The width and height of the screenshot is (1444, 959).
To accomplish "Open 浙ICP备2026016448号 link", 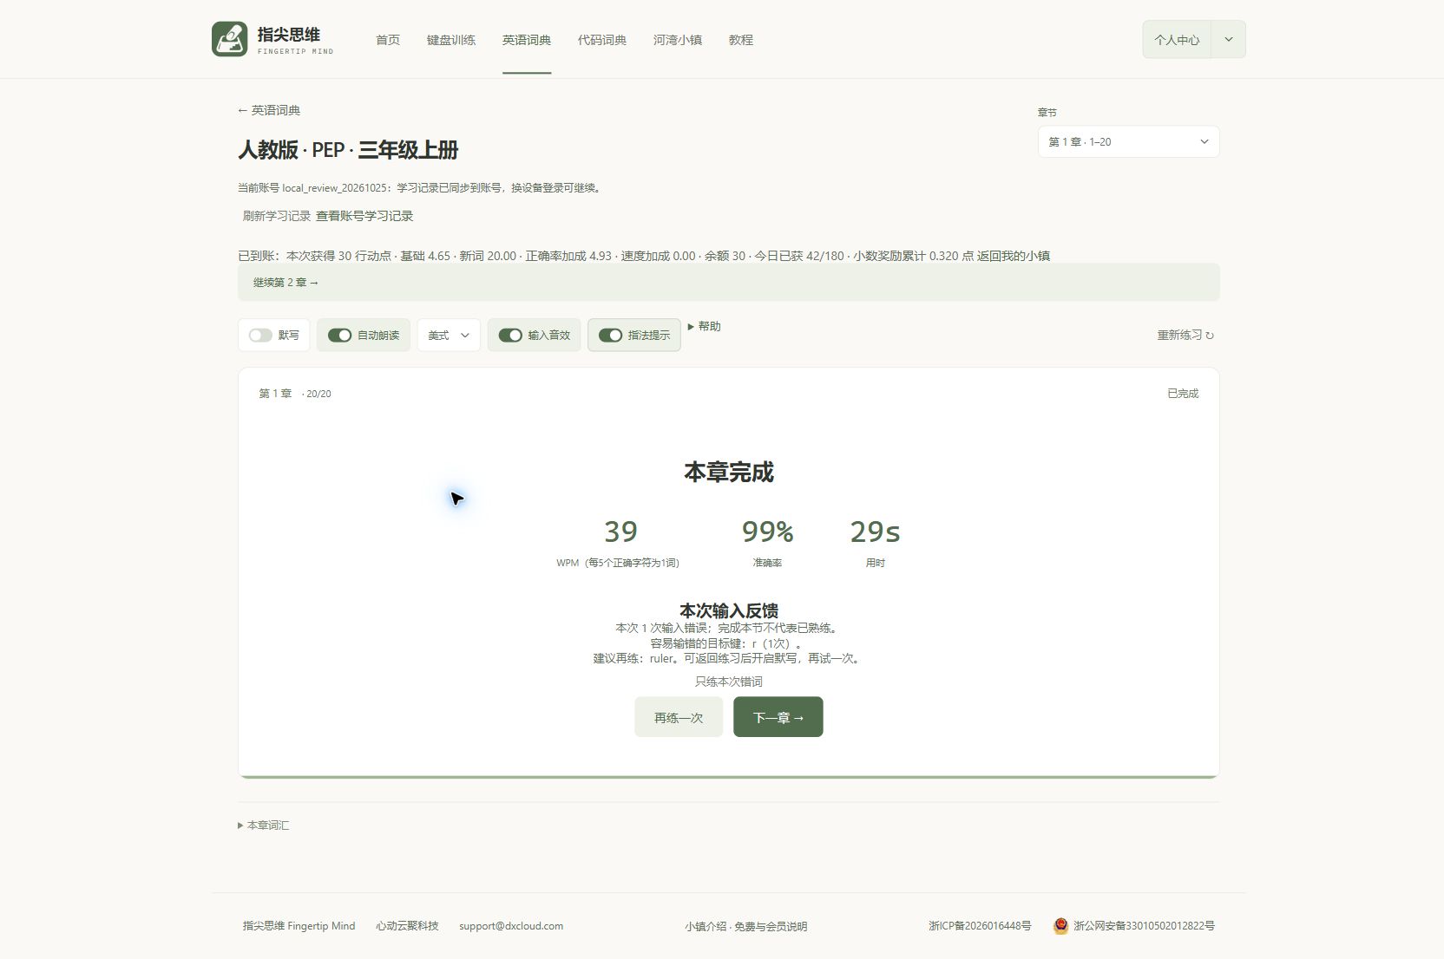I will tap(980, 926).
